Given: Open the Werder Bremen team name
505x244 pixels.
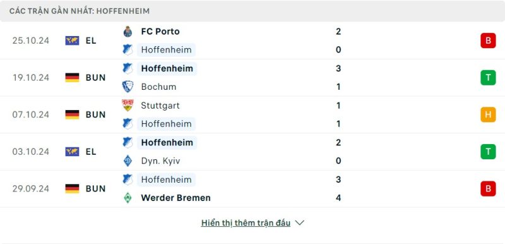Looking at the screenshot, I should [x=176, y=198].
